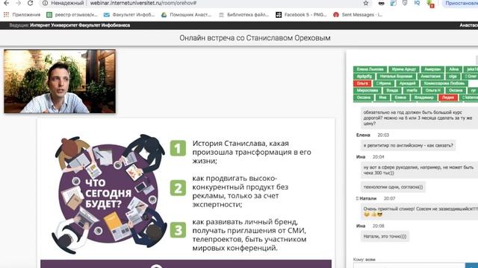Open the 'Факультет Инфоб...' bookmark

pyautogui.click(x=129, y=15)
